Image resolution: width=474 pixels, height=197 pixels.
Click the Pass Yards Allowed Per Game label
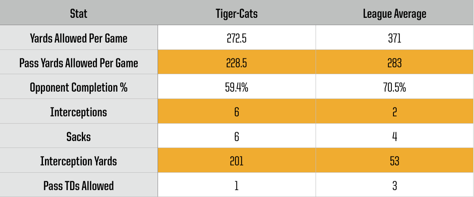79,63
